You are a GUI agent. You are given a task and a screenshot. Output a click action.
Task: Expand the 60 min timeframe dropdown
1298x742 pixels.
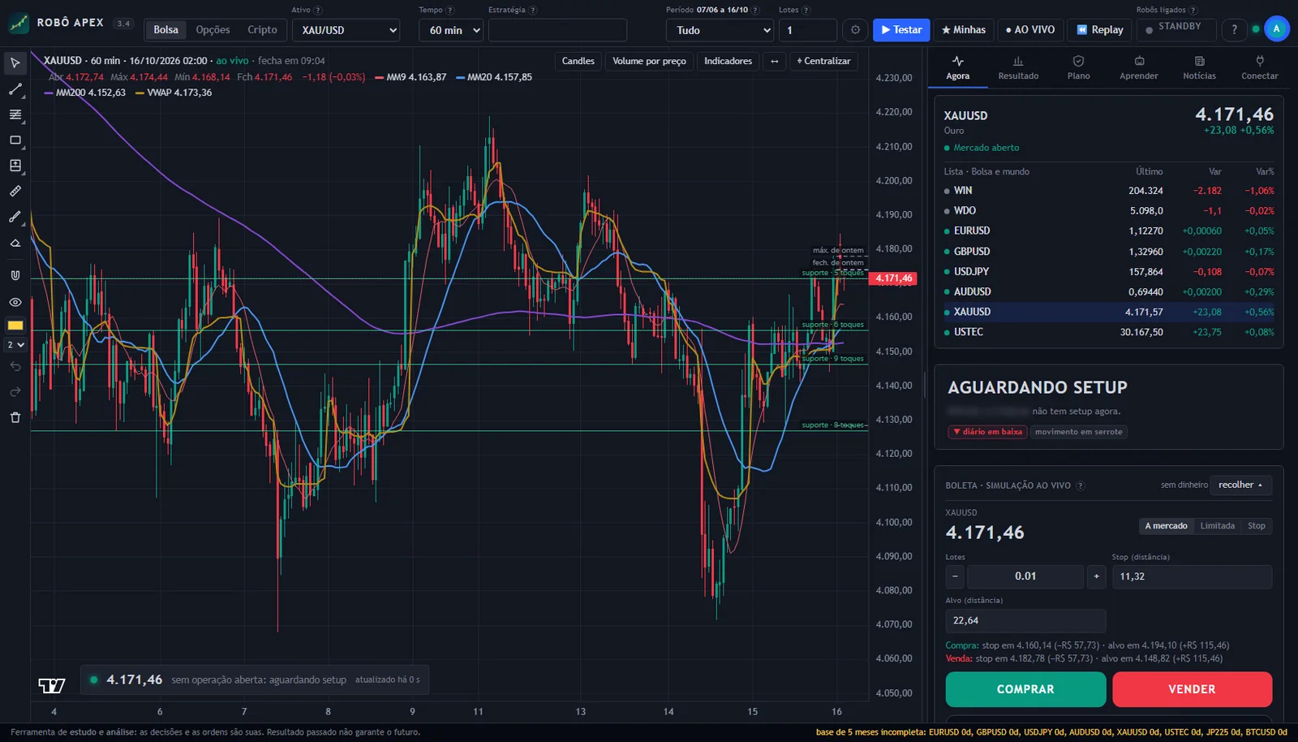(x=451, y=30)
